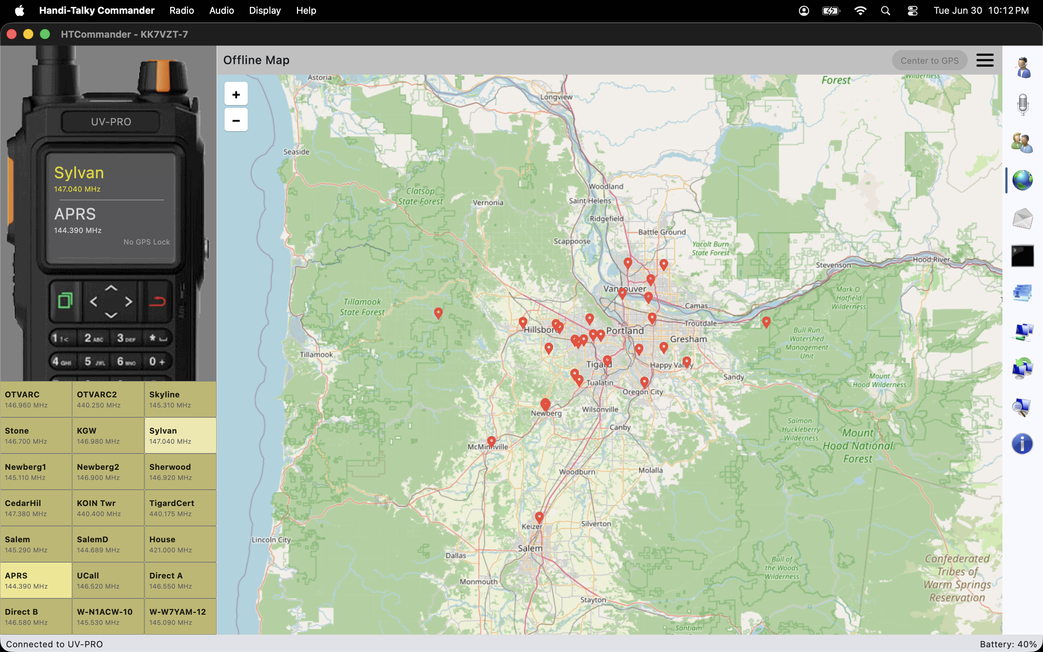Select the Skyline 145.310 MHz channel
This screenshot has width=1043, height=652.
tap(180, 399)
